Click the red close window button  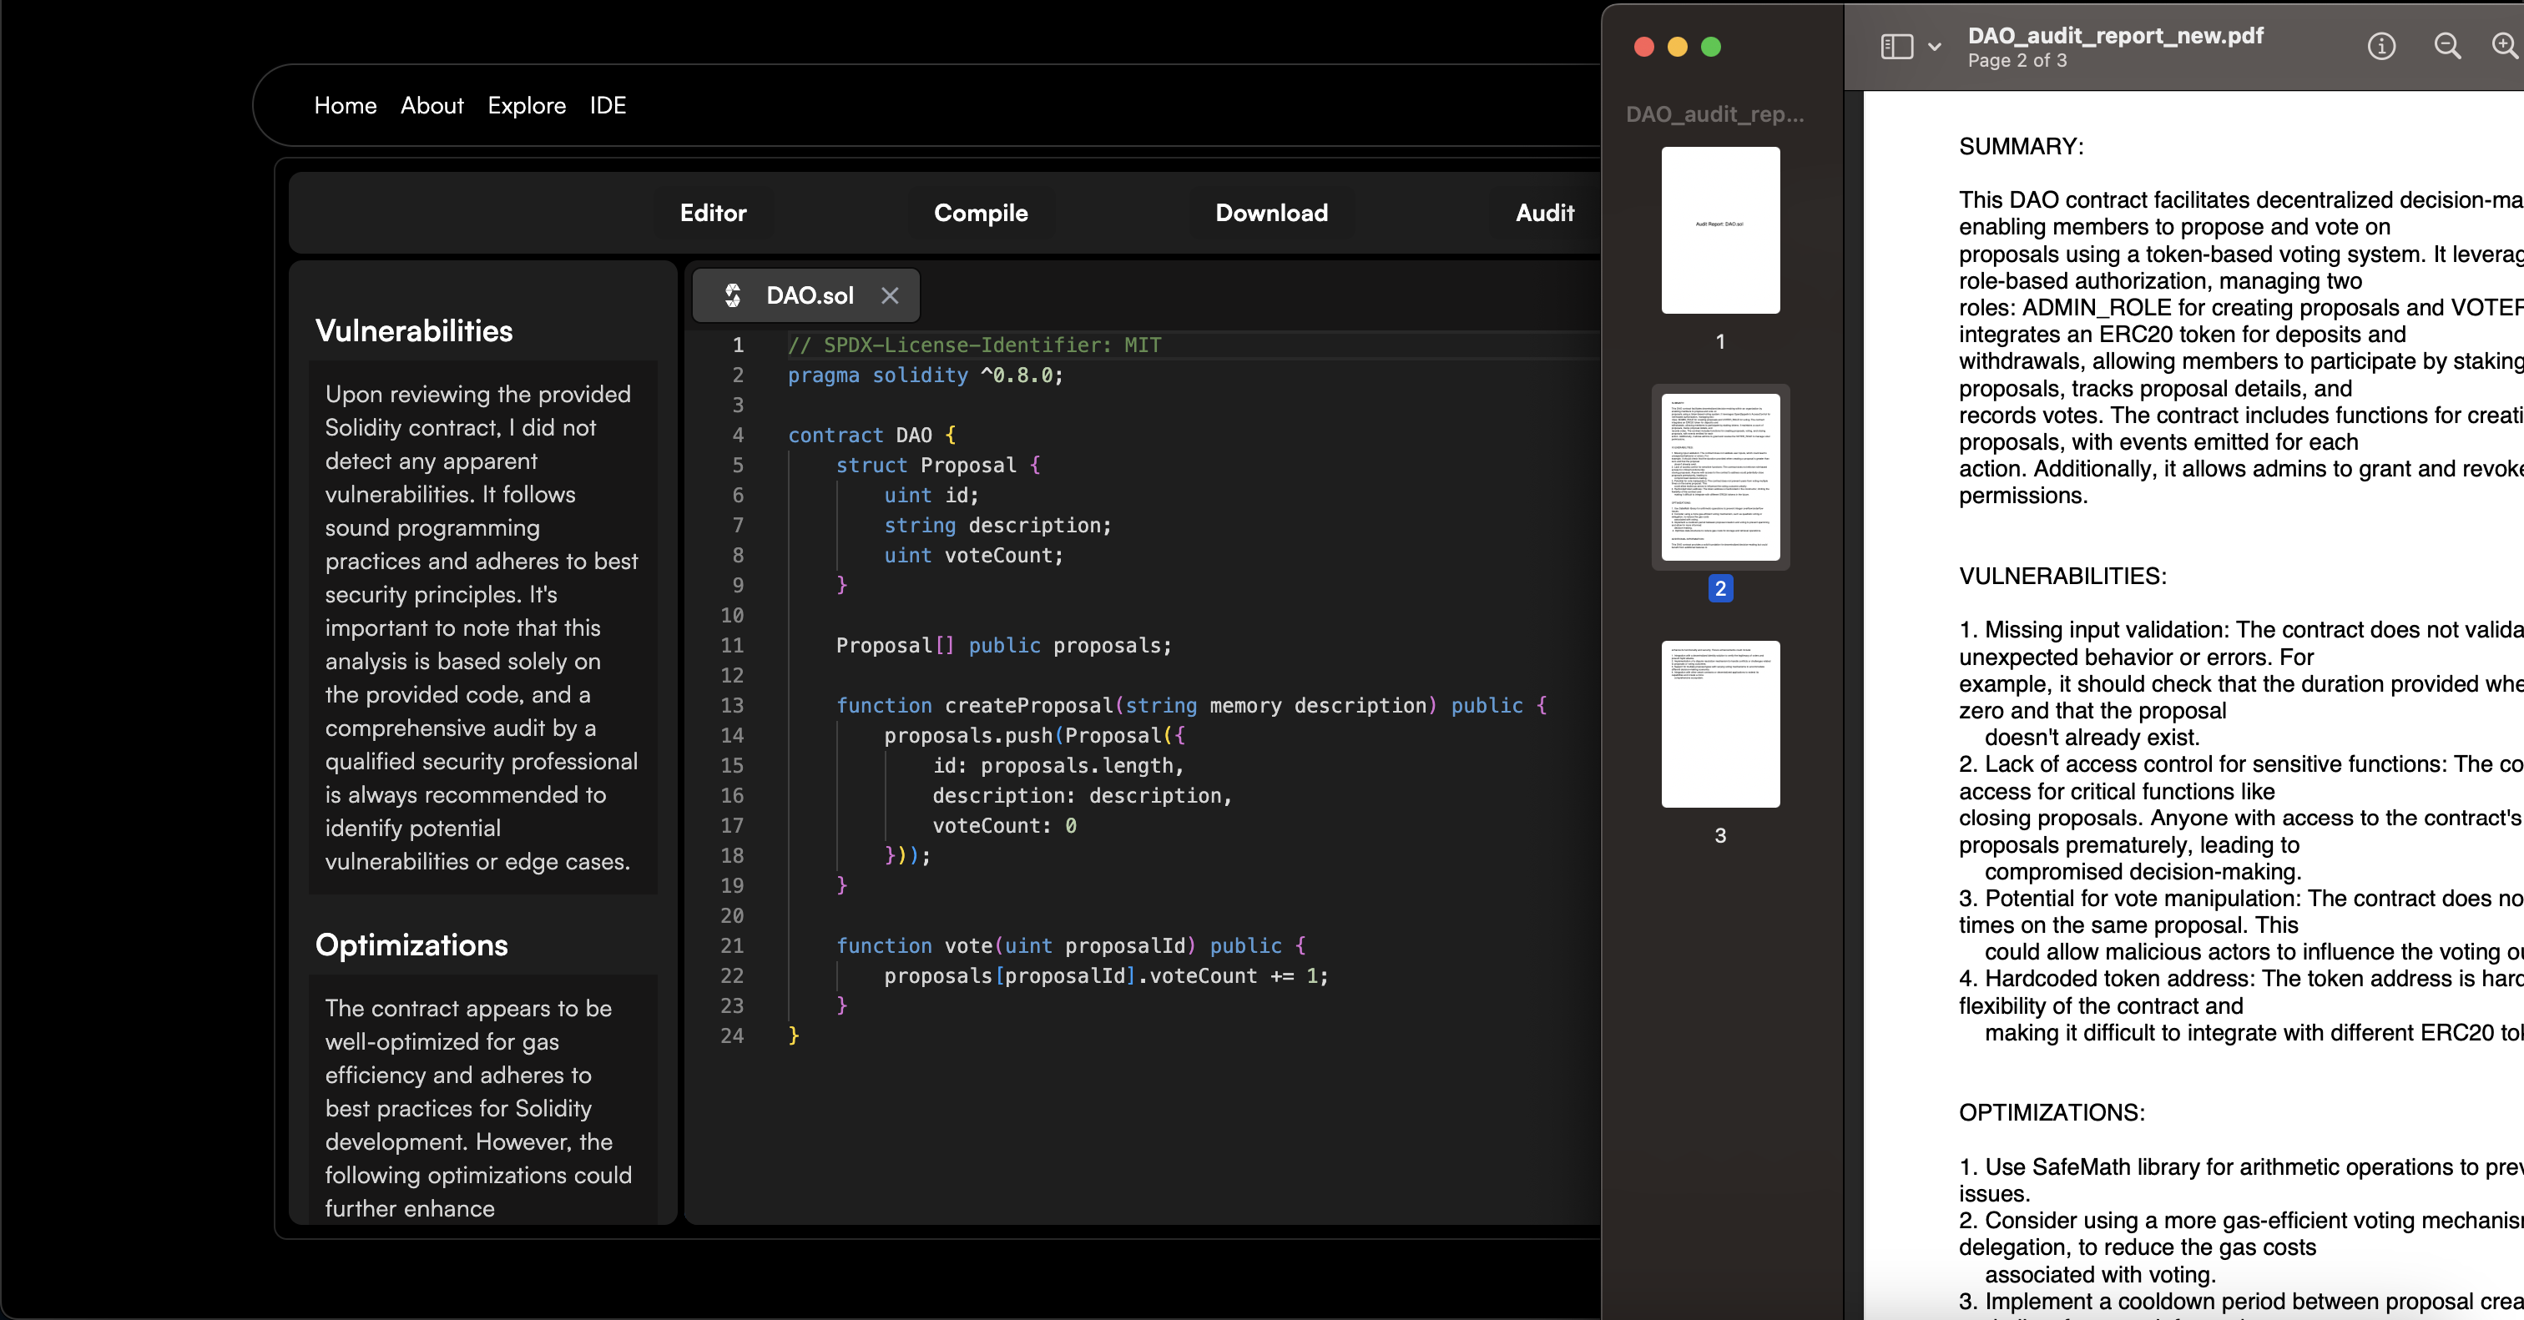1644,46
